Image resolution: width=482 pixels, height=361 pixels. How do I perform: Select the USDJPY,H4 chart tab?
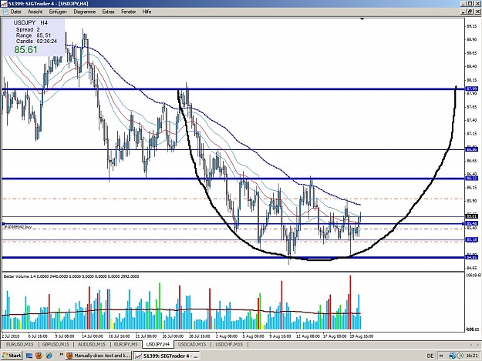click(x=157, y=344)
